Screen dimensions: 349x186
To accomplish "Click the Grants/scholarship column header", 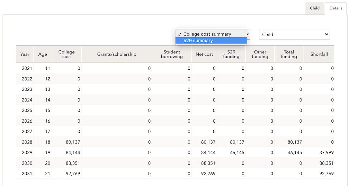I will [117, 54].
